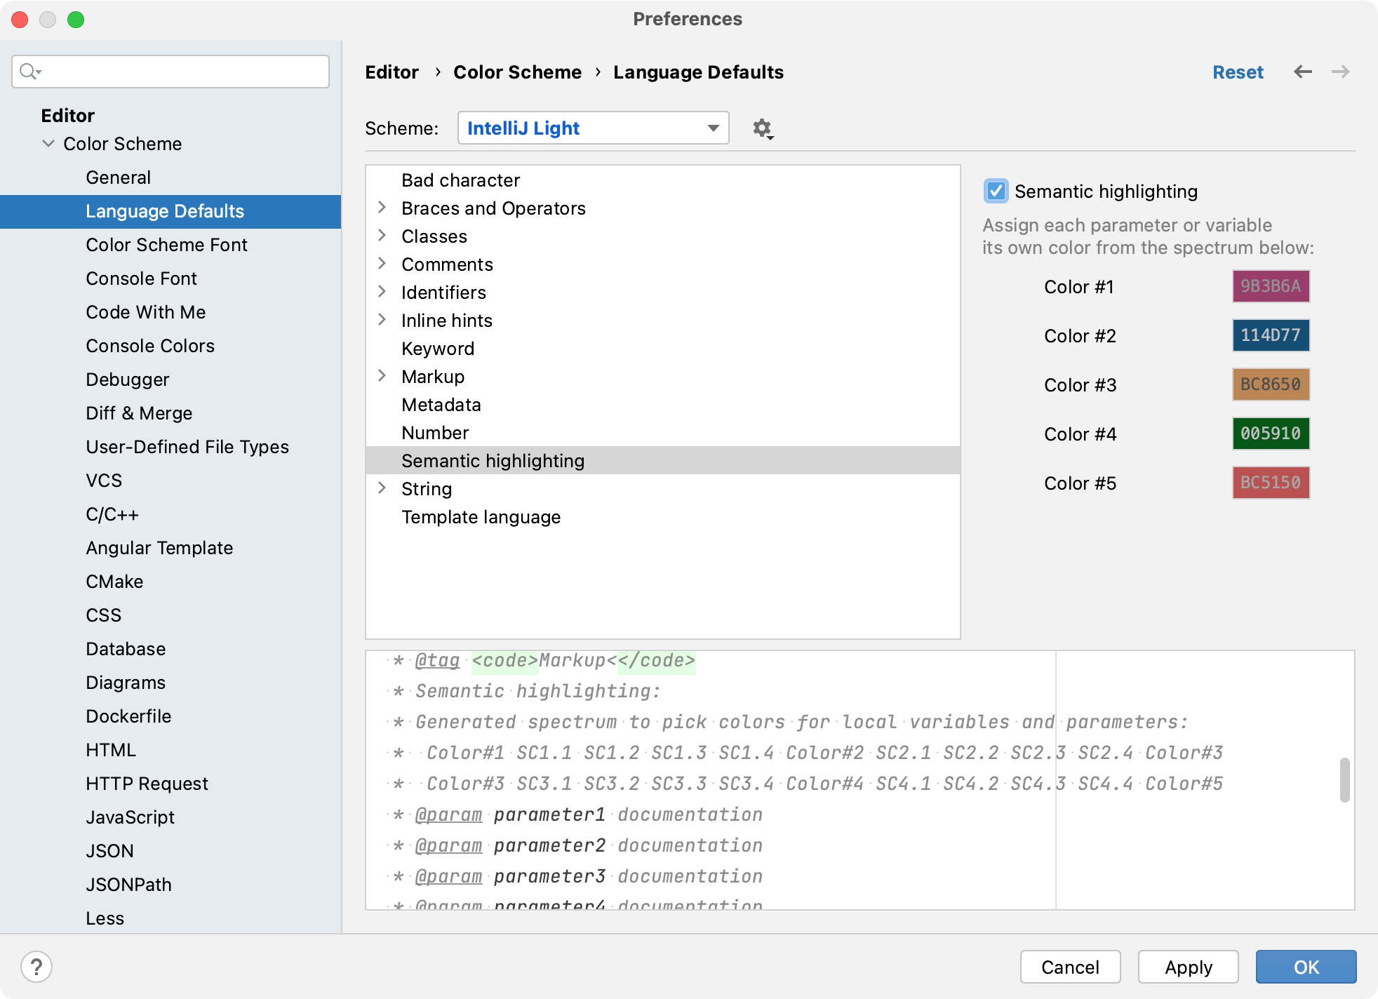Select JavaScript in the sidebar
The width and height of the screenshot is (1378, 999).
(130, 817)
